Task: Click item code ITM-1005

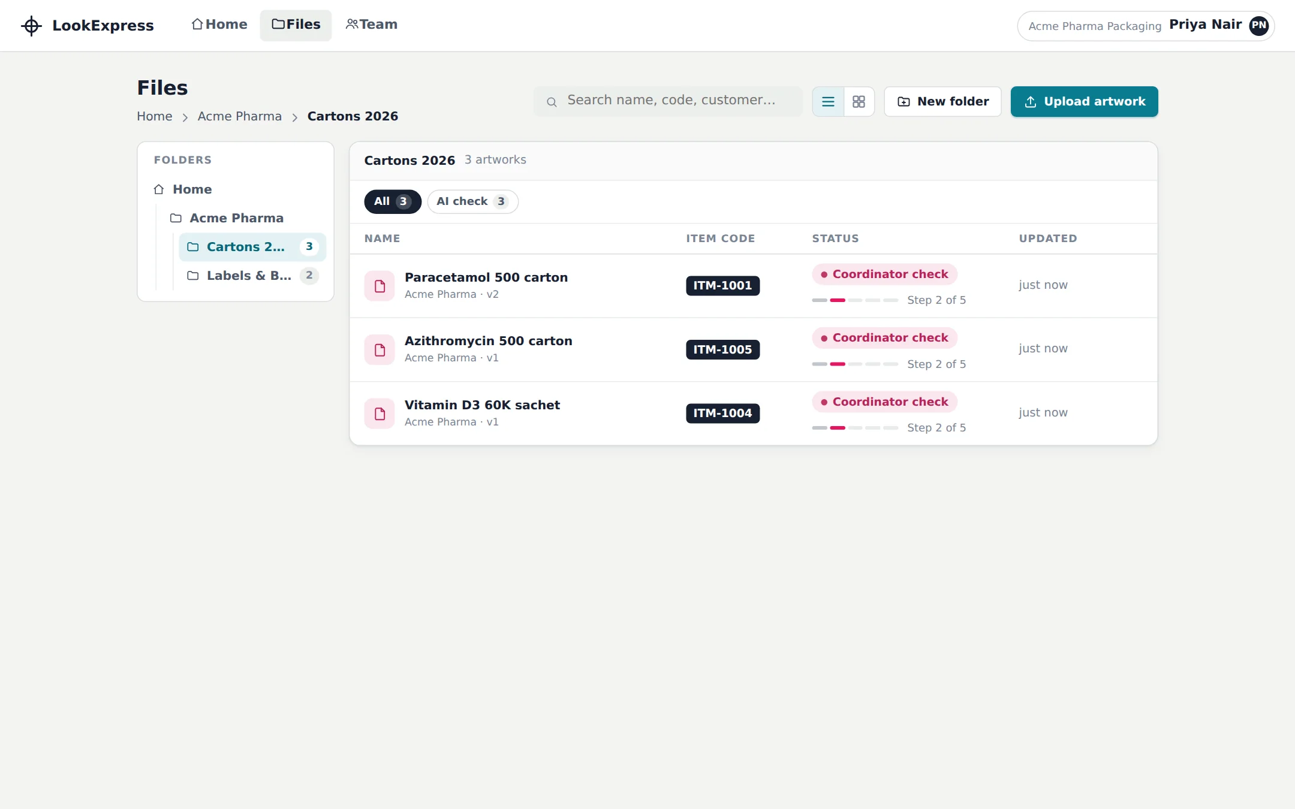Action: coord(722,349)
